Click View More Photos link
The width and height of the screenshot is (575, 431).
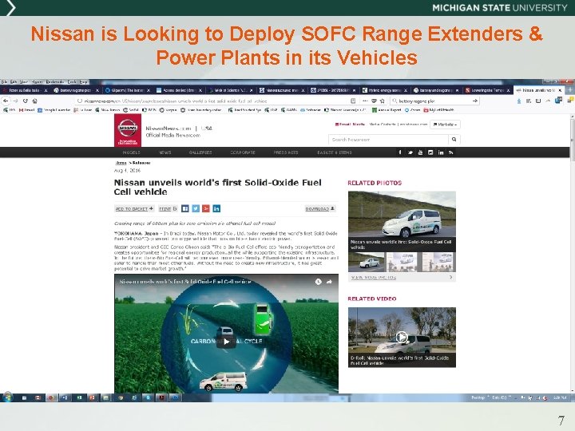tap(373, 278)
